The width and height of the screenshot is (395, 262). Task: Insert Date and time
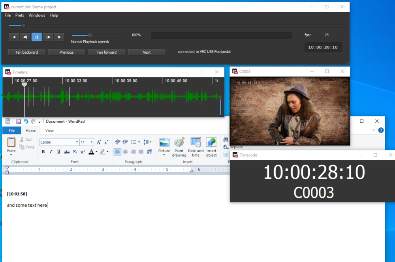[196, 147]
